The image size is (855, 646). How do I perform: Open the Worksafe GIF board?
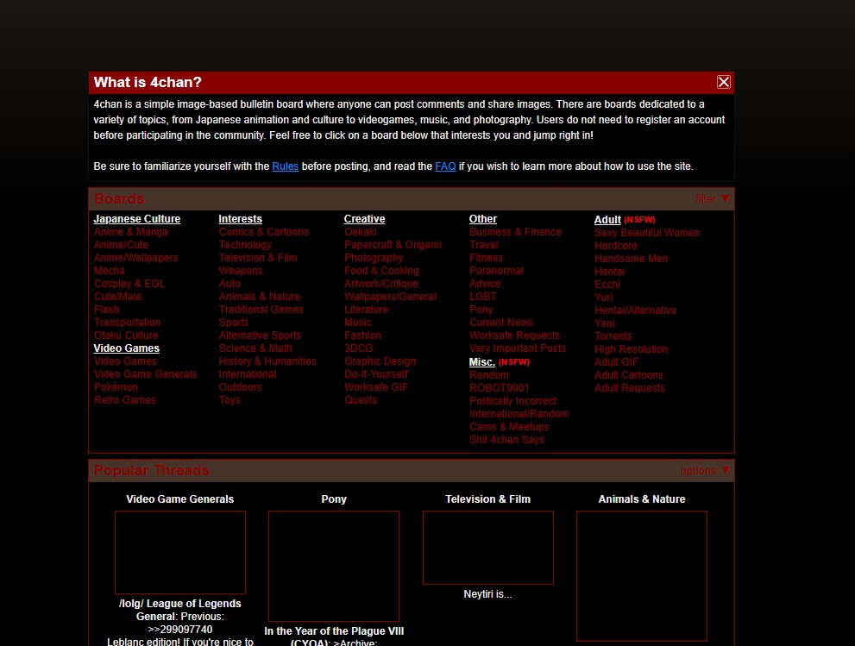(x=376, y=386)
